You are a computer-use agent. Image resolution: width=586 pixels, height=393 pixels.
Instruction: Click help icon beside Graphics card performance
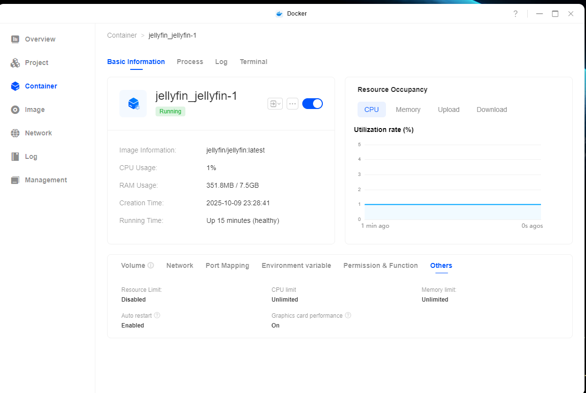tap(348, 315)
